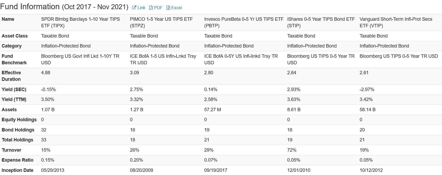Click the external Link icon

(x=134, y=8)
